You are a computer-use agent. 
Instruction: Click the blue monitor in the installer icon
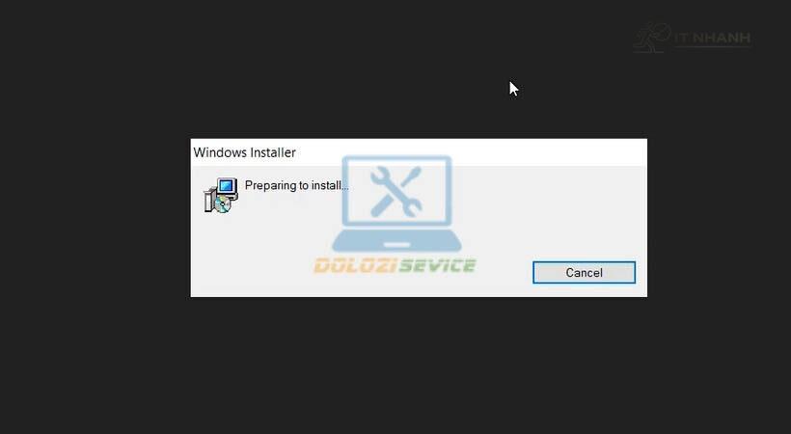[x=227, y=187]
